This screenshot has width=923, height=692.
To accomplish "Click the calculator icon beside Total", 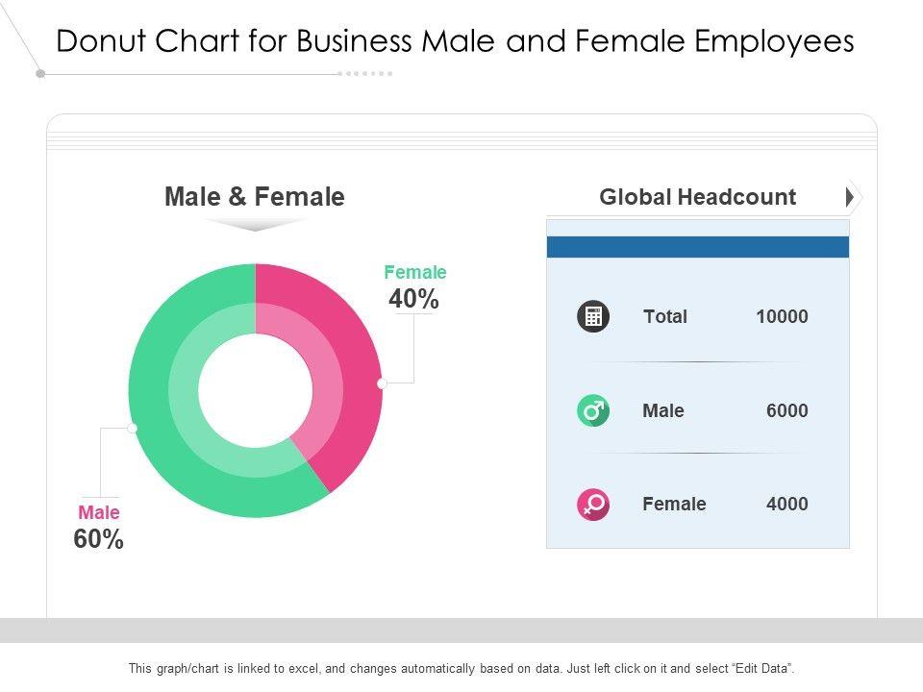I will click(x=593, y=316).
